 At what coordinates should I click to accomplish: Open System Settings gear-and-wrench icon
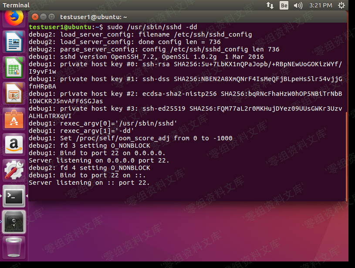tap(14, 170)
